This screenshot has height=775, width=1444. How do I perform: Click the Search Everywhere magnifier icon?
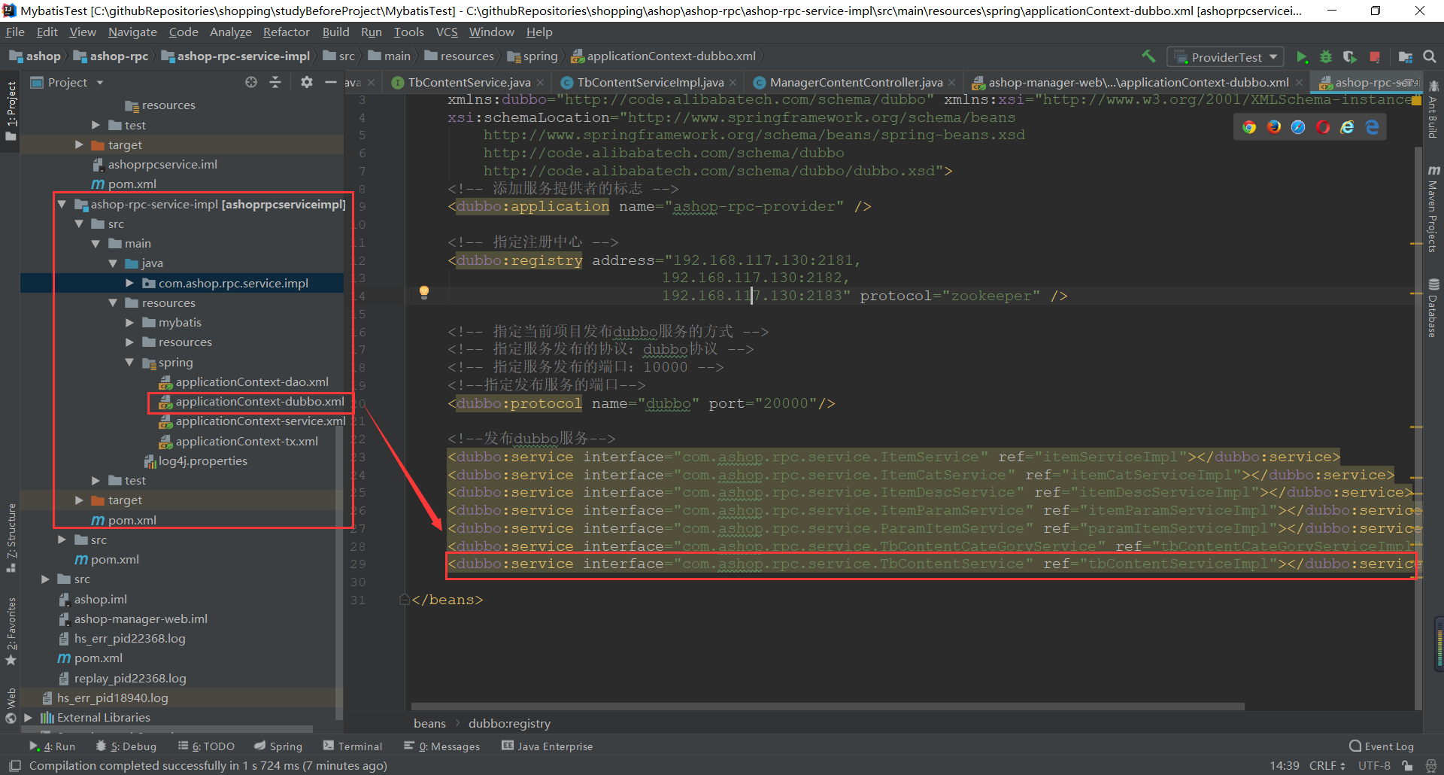click(1430, 56)
